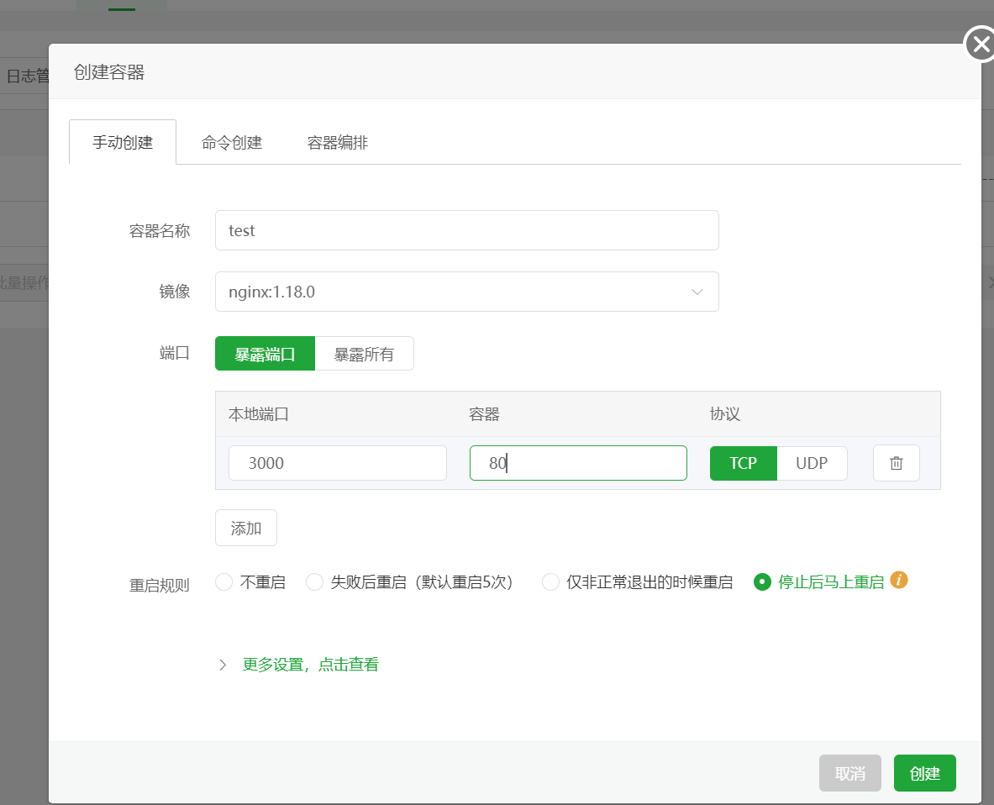Click the 容器名称 field containing test
Screen dimensions: 994x805
[466, 230]
